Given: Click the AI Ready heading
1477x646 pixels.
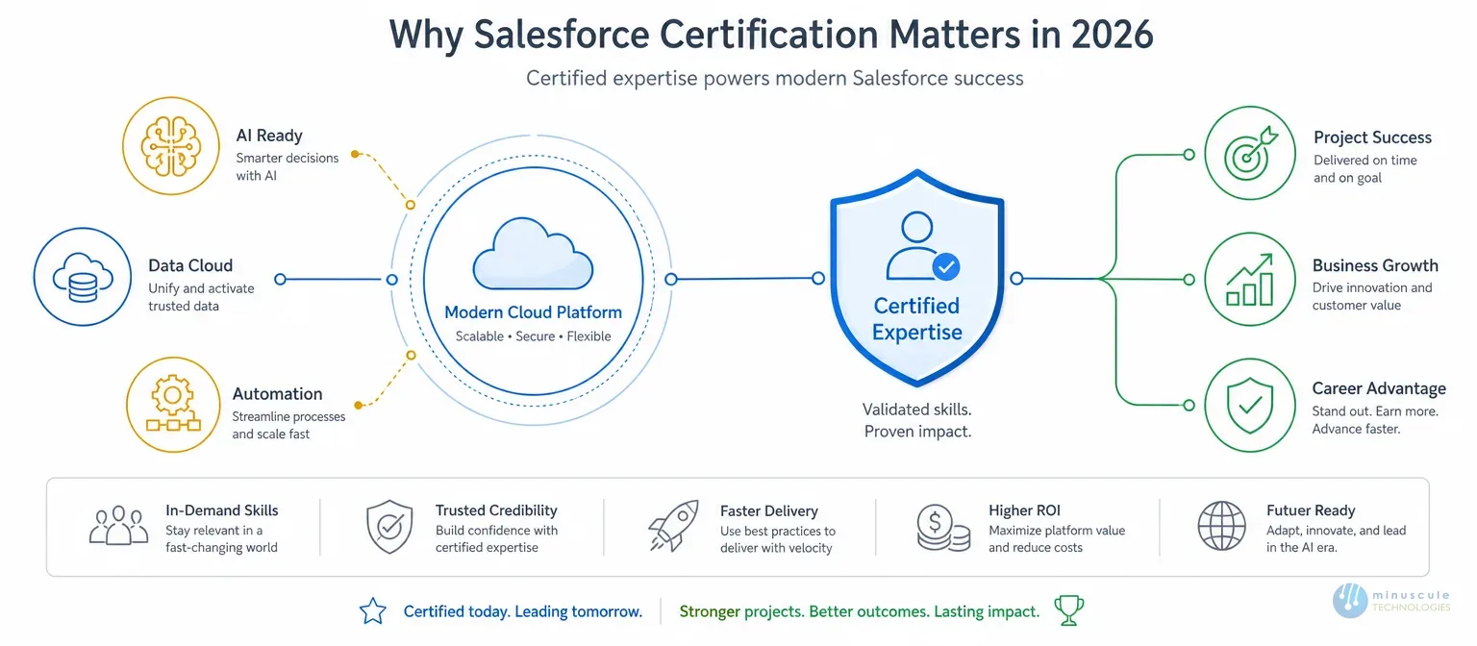Looking at the screenshot, I should 269,136.
